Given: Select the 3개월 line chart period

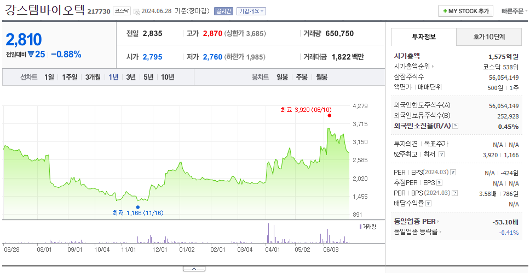Looking at the screenshot, I should [x=93, y=77].
